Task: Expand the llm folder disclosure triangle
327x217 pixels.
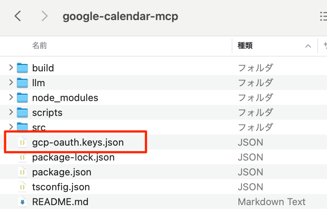Action: (x=11, y=82)
